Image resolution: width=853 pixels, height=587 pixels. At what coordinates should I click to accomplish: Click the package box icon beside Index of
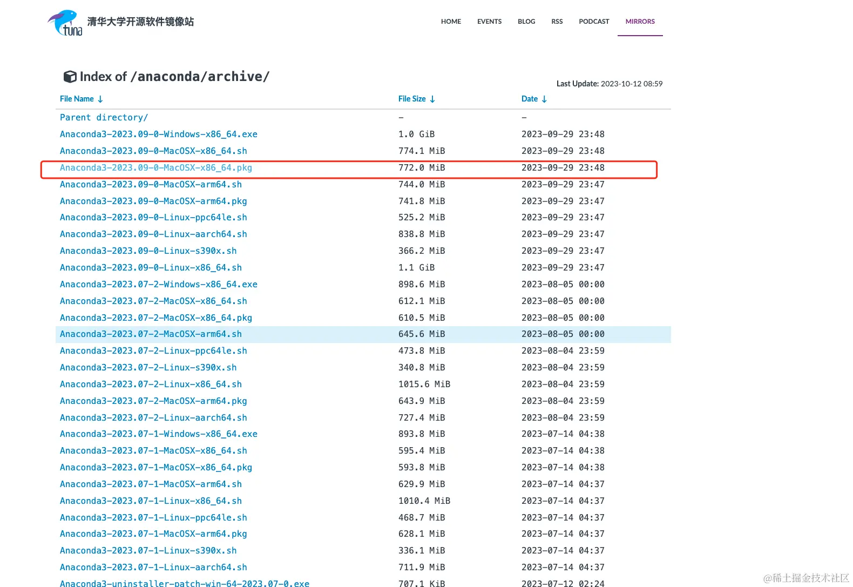[x=70, y=77]
